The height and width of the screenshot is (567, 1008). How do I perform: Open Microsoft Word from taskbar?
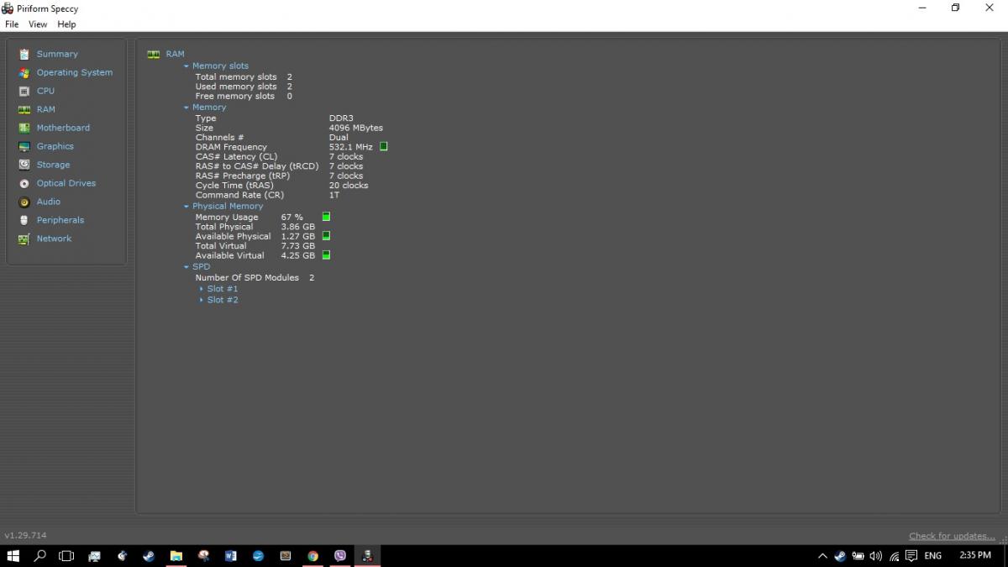[231, 555]
